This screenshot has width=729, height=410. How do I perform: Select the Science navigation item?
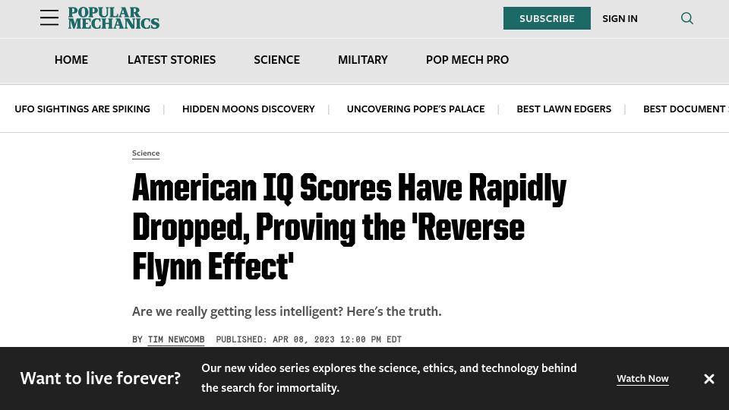276,60
